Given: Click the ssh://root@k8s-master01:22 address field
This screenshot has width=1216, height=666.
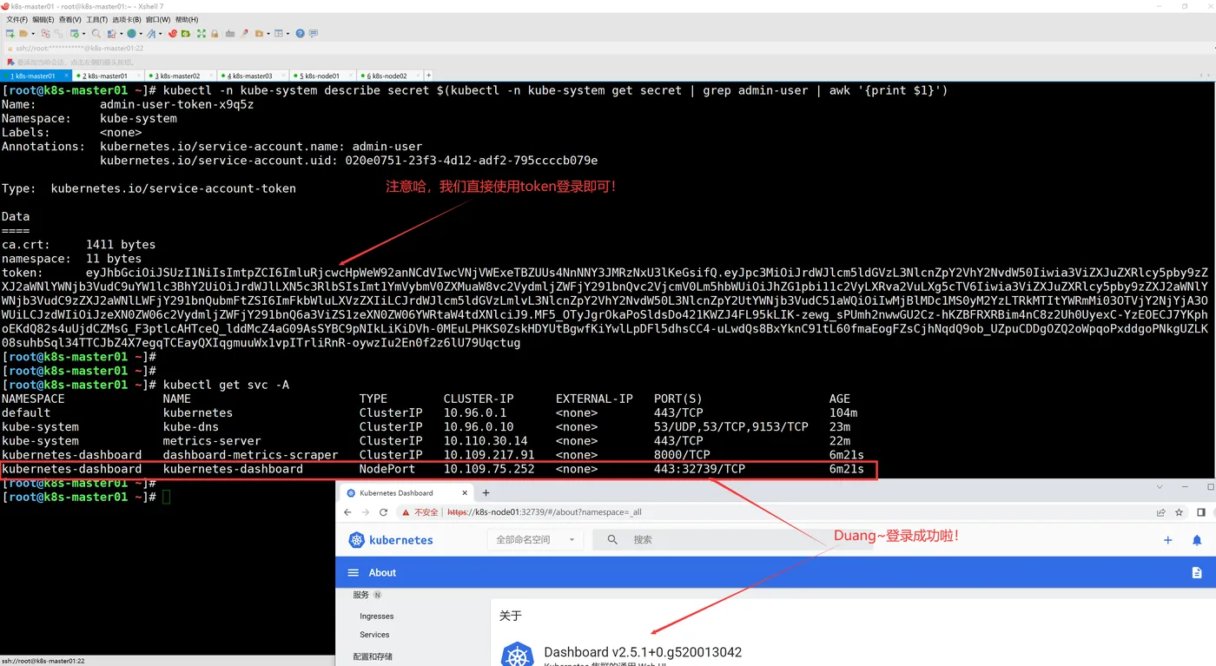Looking at the screenshot, I should [79, 49].
